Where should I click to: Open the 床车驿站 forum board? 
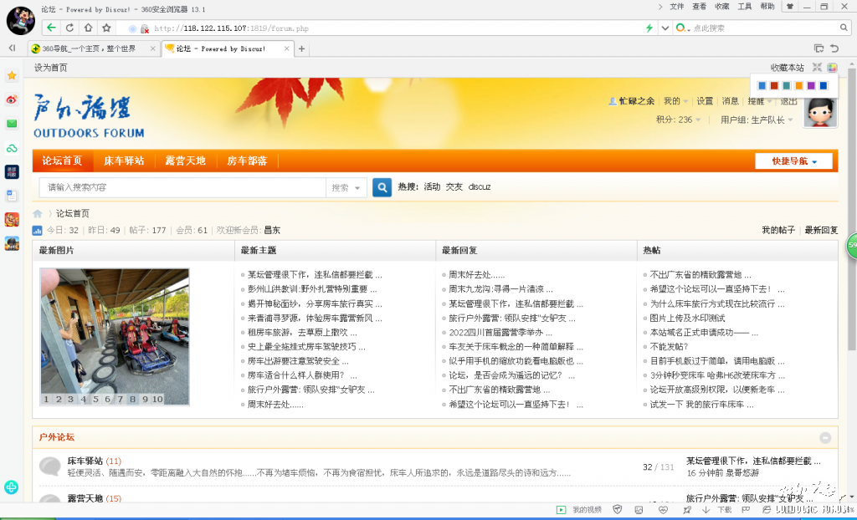(x=85, y=461)
